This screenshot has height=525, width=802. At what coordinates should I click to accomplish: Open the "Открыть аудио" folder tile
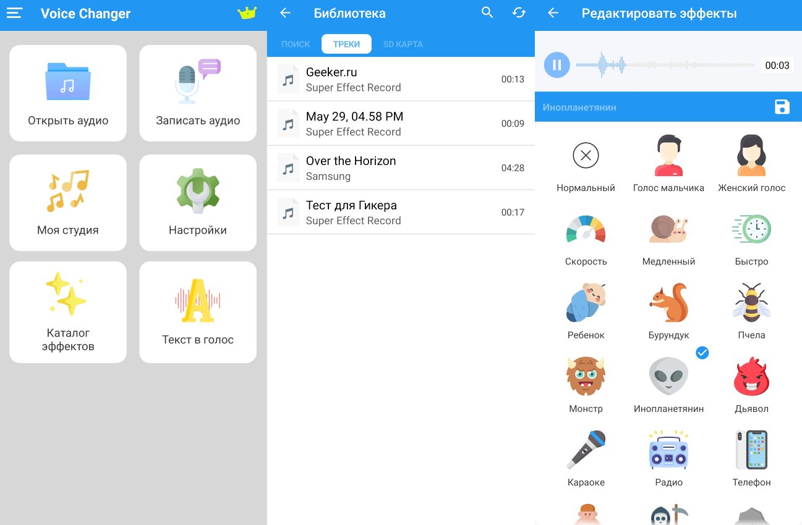68,93
